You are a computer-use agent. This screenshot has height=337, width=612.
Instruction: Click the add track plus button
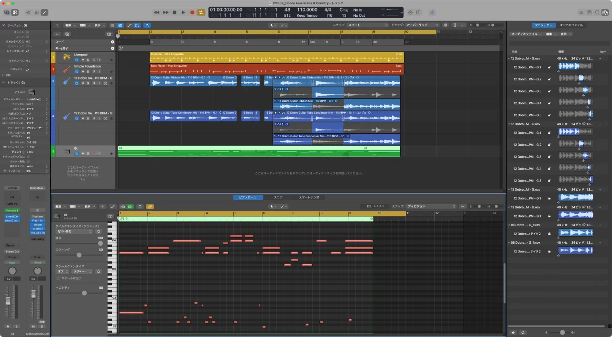click(57, 34)
